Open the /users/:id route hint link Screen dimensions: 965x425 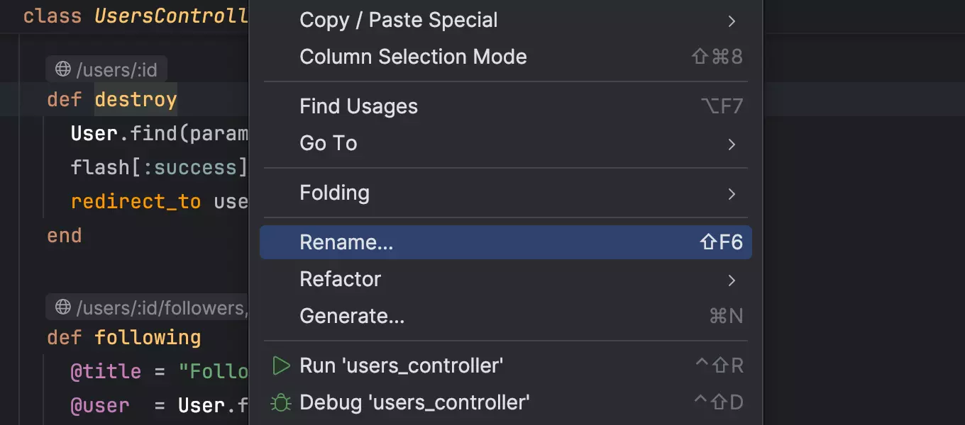(x=116, y=69)
